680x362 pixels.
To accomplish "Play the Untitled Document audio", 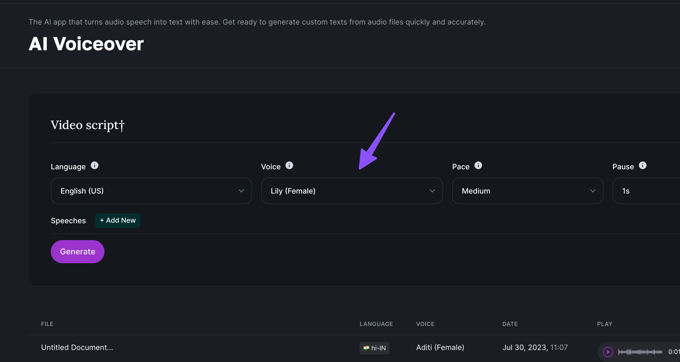I will [608, 352].
